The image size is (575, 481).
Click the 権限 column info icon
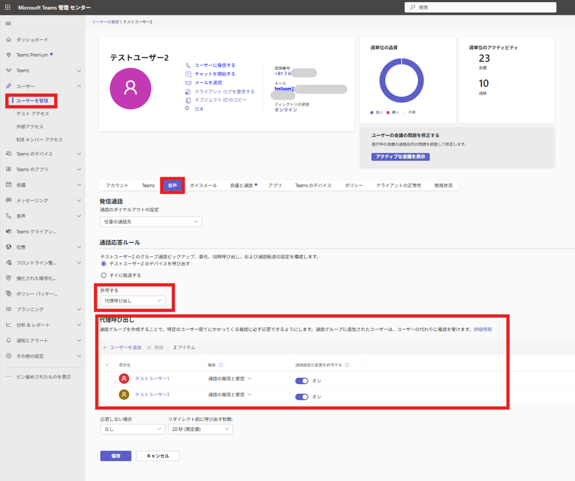tap(221, 365)
